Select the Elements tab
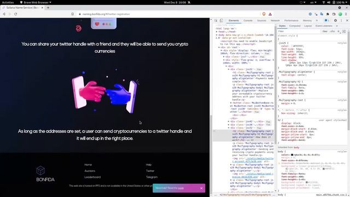Screen dimensions: 350x197 click(234, 21)
